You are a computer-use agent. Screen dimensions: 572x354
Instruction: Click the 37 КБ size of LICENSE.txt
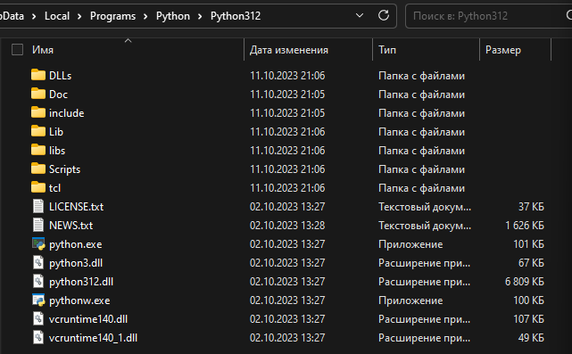coord(531,207)
